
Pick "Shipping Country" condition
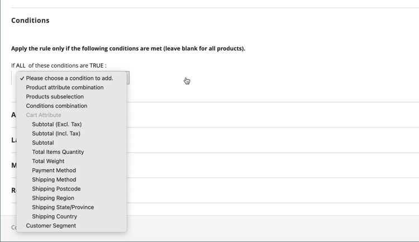55,216
